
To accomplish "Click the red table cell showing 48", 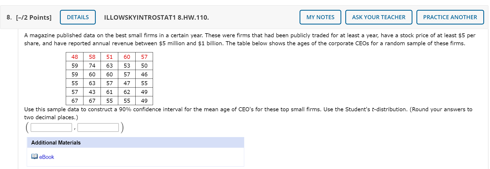I will pyautogui.click(x=75, y=57).
